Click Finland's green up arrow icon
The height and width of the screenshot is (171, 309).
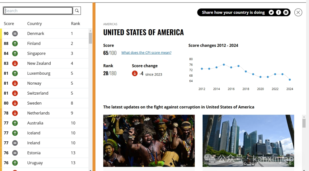coord(15,43)
